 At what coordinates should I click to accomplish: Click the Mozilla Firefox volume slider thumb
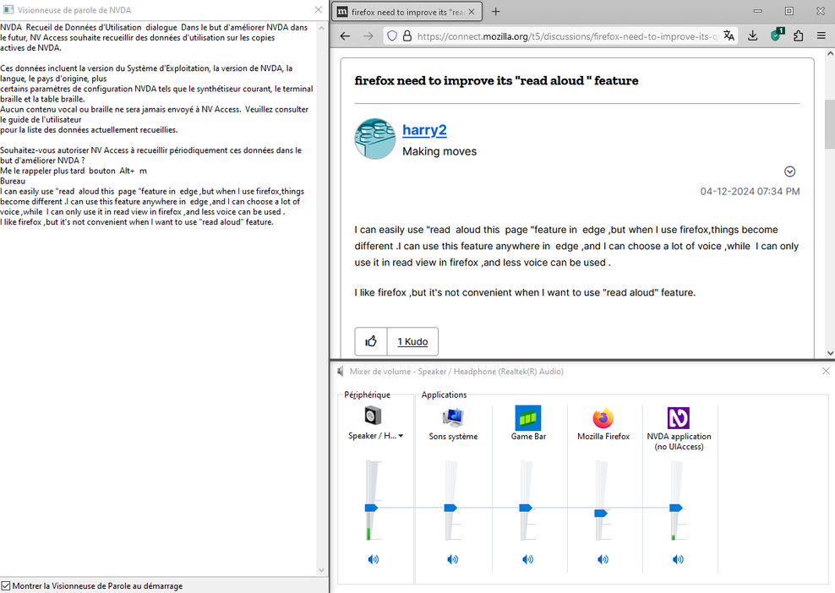click(601, 513)
